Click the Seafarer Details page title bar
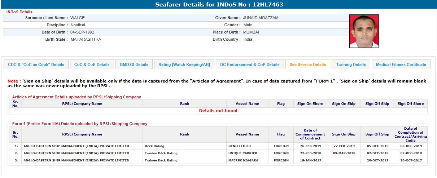Viewport: 437px width, 178px height. (x=218, y=5)
